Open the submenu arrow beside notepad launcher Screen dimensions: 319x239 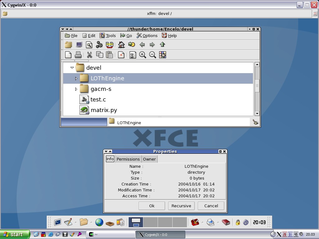(x=76, y=222)
